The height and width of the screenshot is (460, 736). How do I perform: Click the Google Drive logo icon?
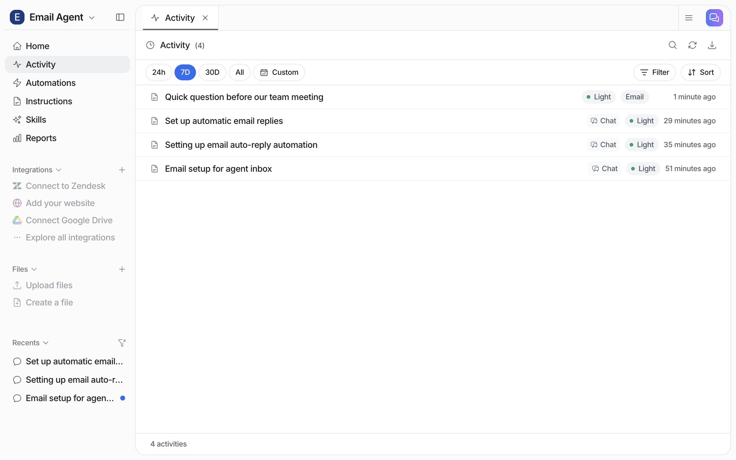tap(17, 220)
